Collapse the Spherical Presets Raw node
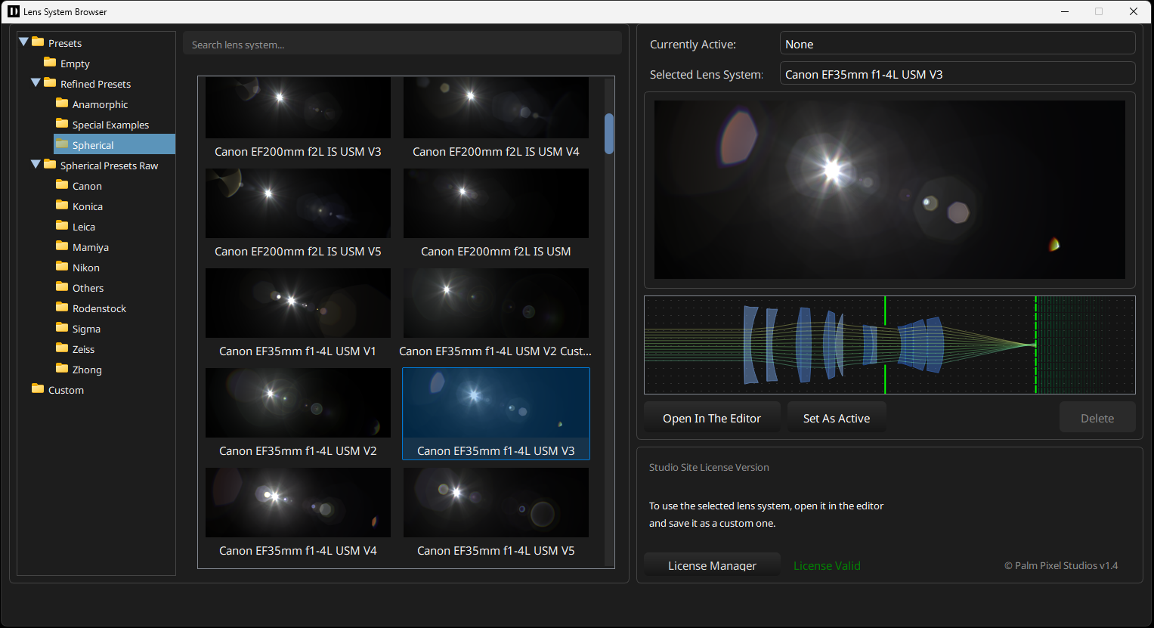The width and height of the screenshot is (1154, 628). [x=36, y=165]
